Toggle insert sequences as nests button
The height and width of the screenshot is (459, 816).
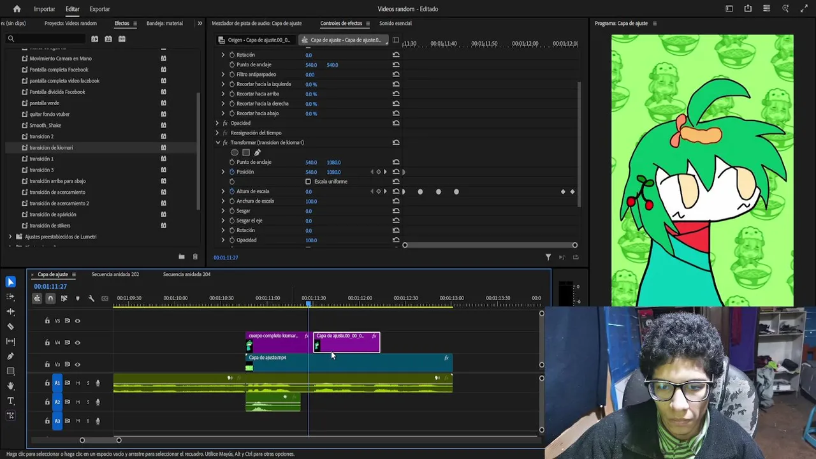tap(37, 298)
